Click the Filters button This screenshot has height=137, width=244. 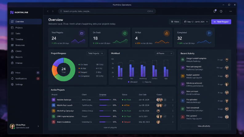pos(175,22)
